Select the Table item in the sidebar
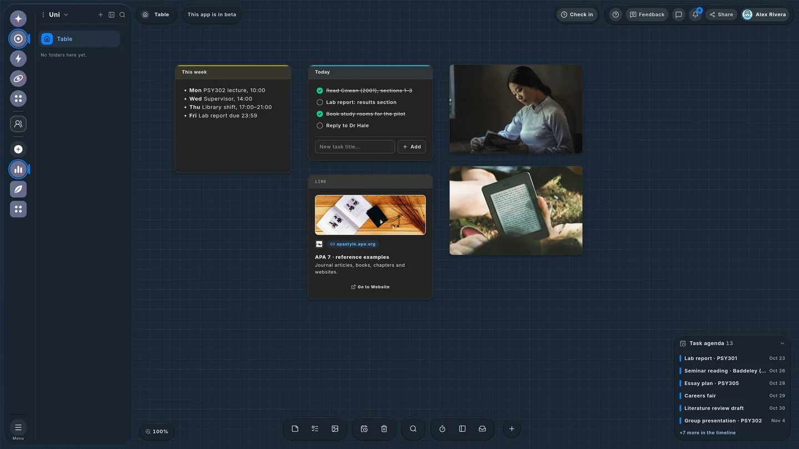The width and height of the screenshot is (799, 449). click(x=79, y=39)
